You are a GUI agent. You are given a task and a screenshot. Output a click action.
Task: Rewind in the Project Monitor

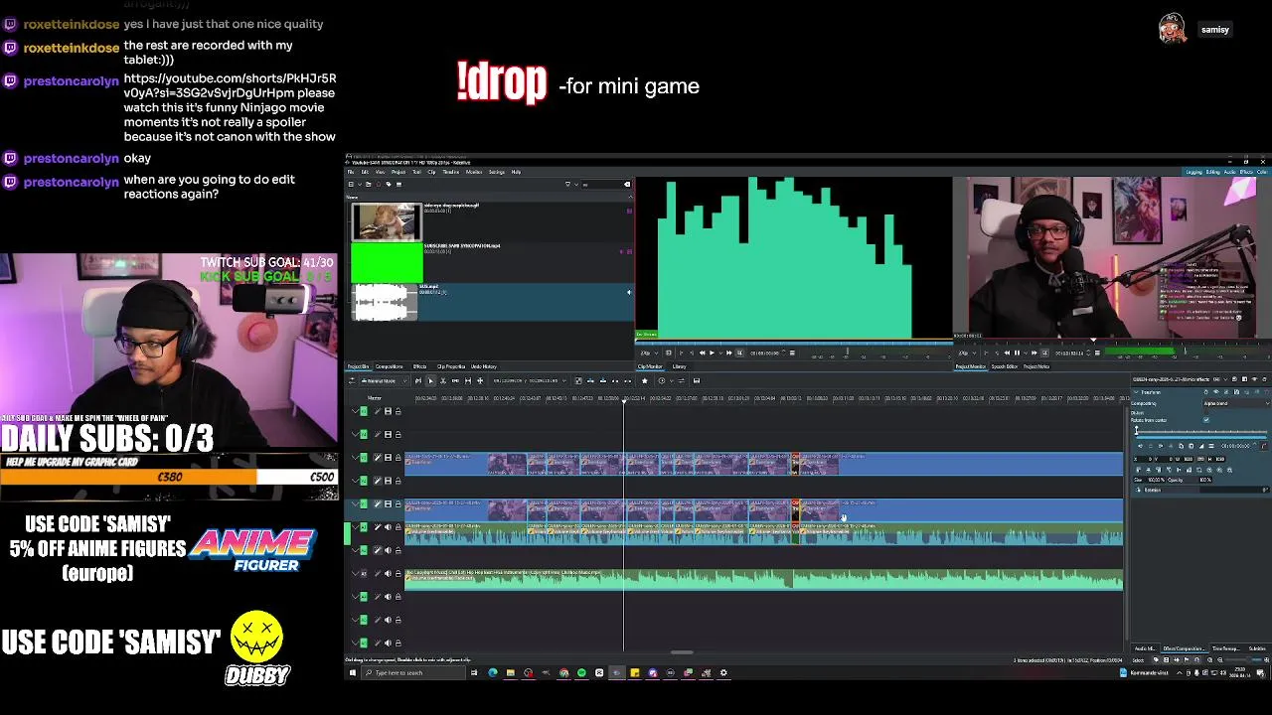tap(1007, 353)
